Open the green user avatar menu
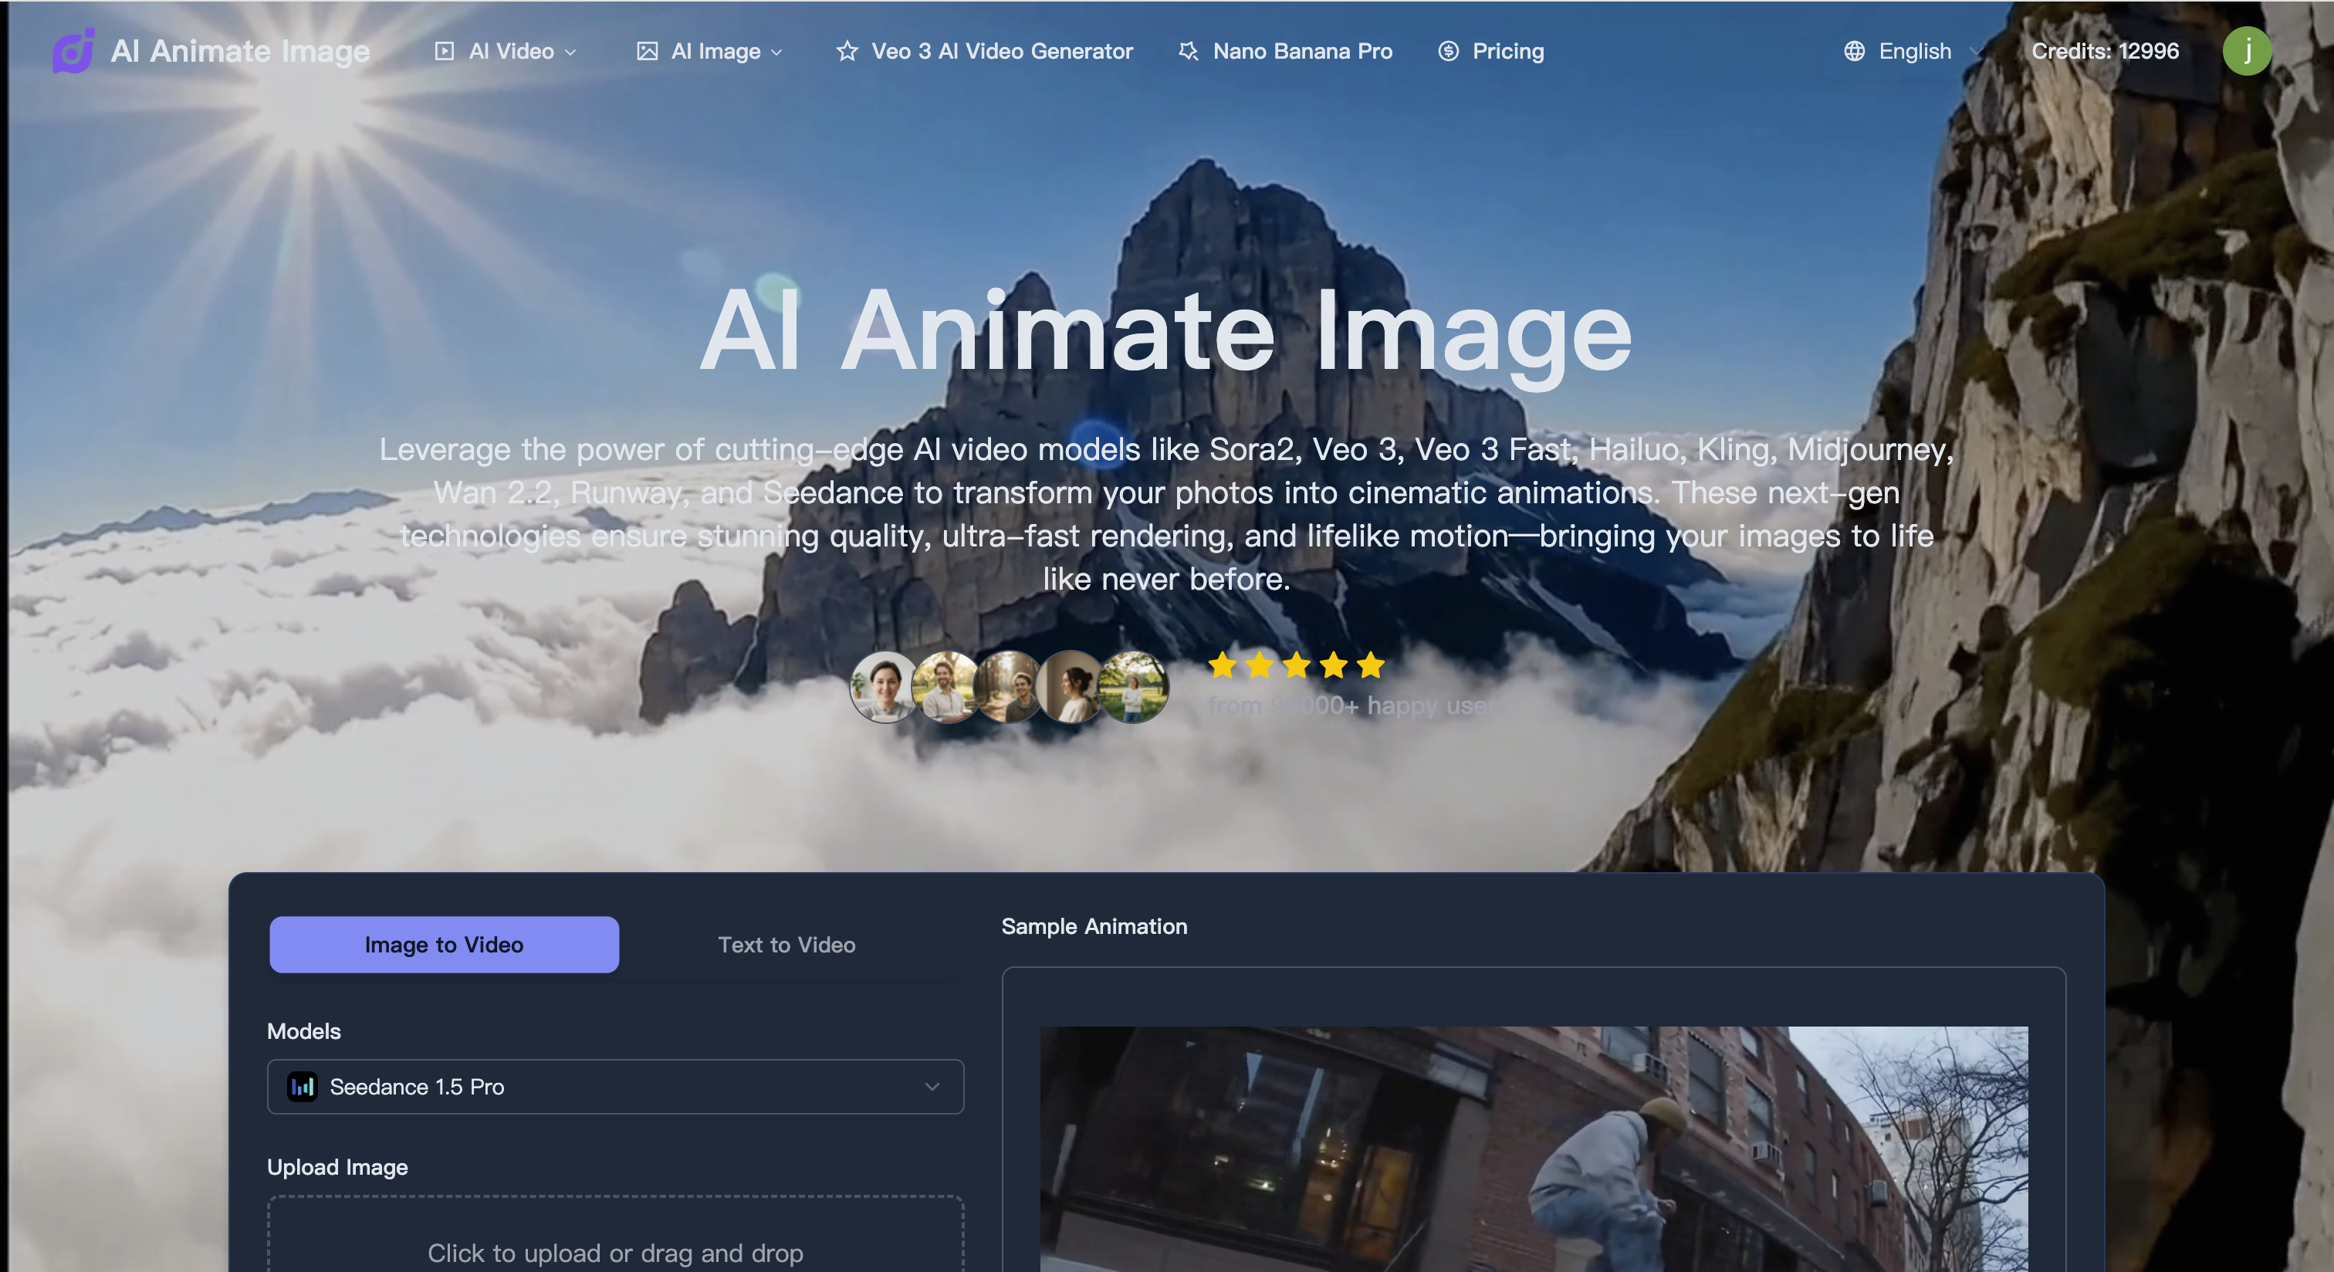 pos(2247,51)
